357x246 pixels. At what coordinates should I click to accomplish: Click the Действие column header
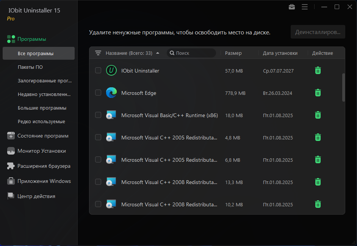tap(323, 53)
